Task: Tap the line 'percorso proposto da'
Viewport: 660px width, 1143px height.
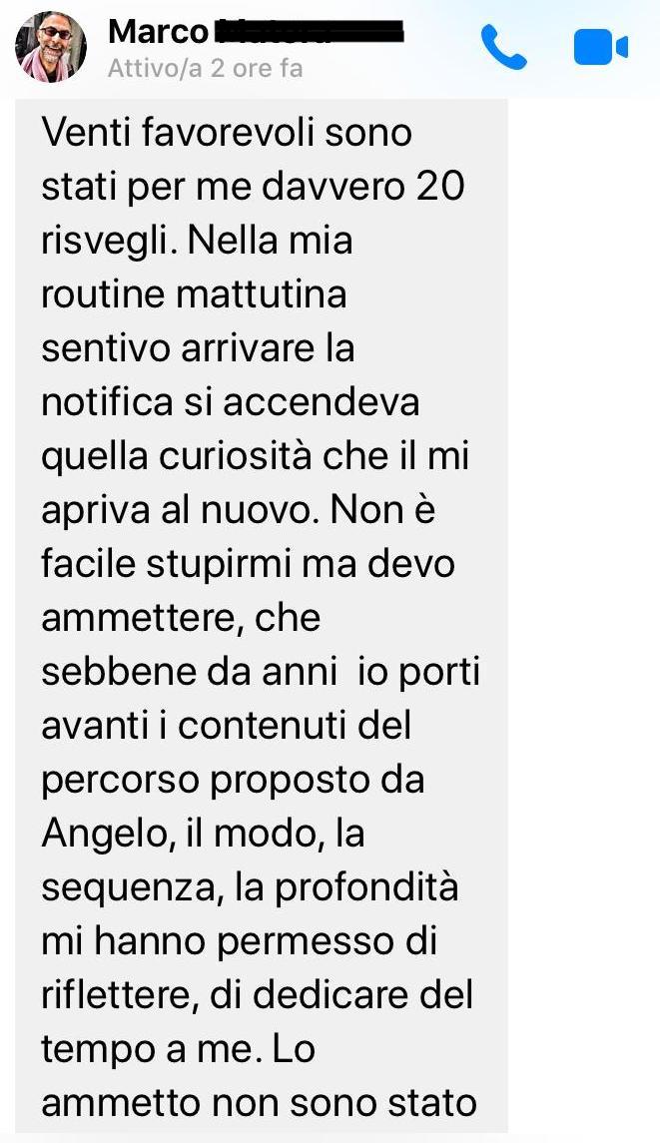Action: (233, 781)
